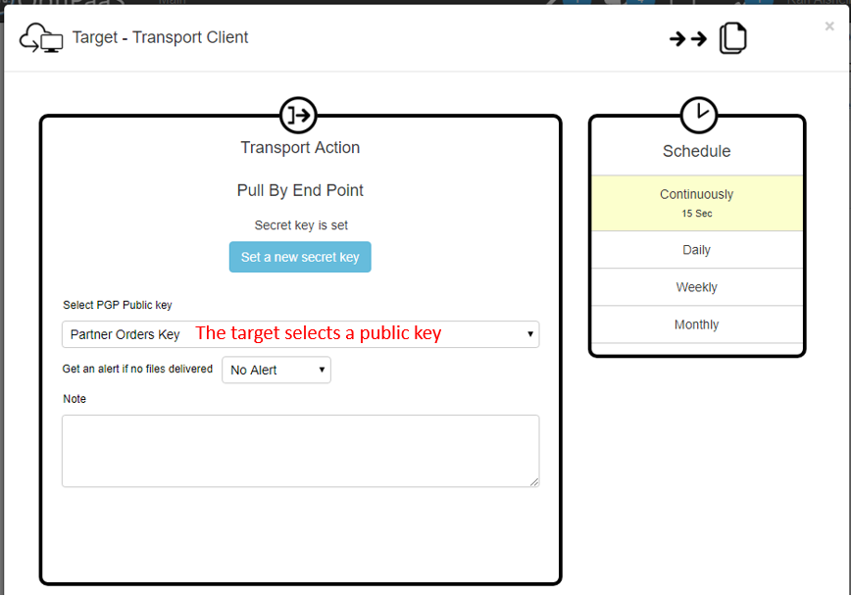Click the Get an alert if no files delivered label
This screenshot has height=596, width=851.
[x=137, y=369]
